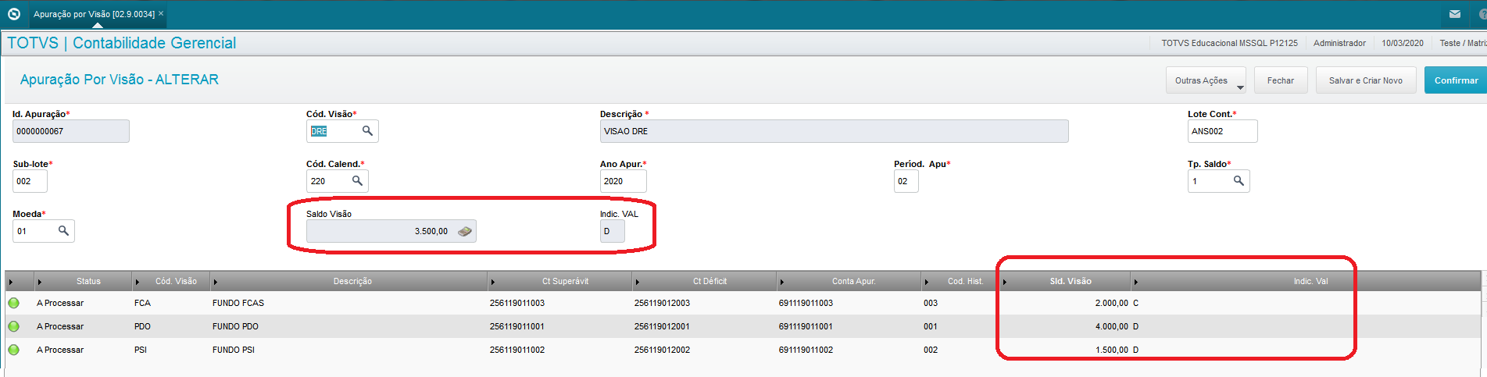Image resolution: width=1487 pixels, height=377 pixels.
Task: Click the Fechar button
Action: click(x=1281, y=80)
